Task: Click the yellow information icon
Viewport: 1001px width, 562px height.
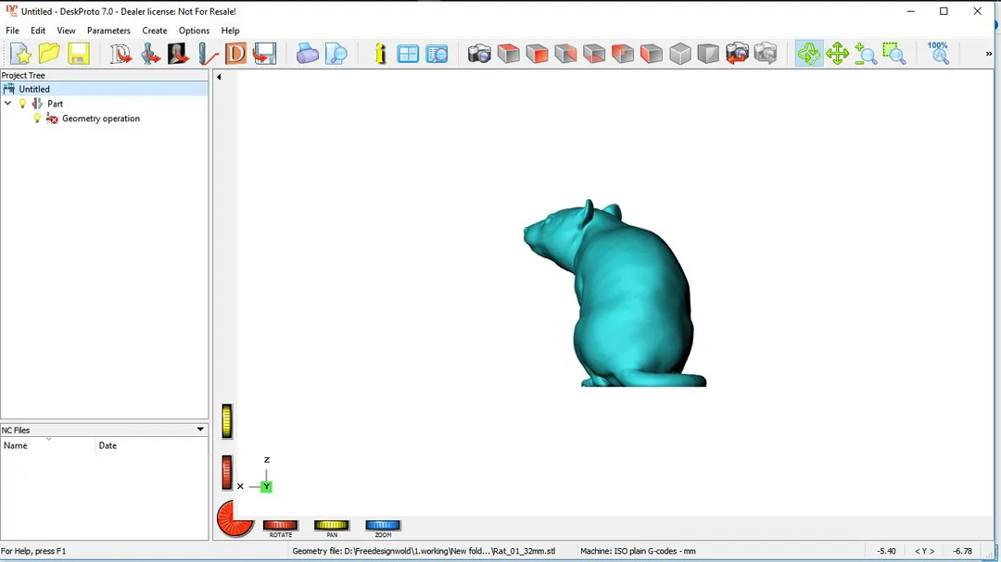Action: click(380, 54)
